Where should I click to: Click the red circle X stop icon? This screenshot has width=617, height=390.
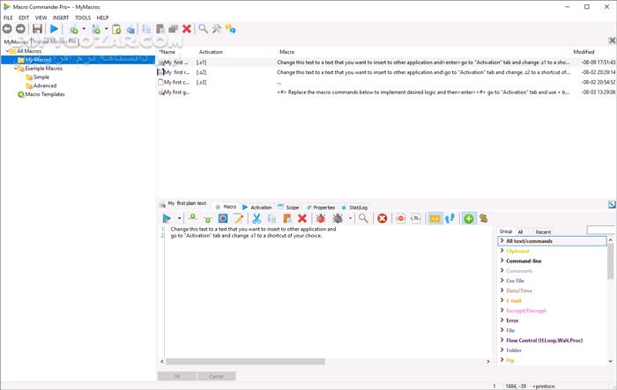point(382,218)
